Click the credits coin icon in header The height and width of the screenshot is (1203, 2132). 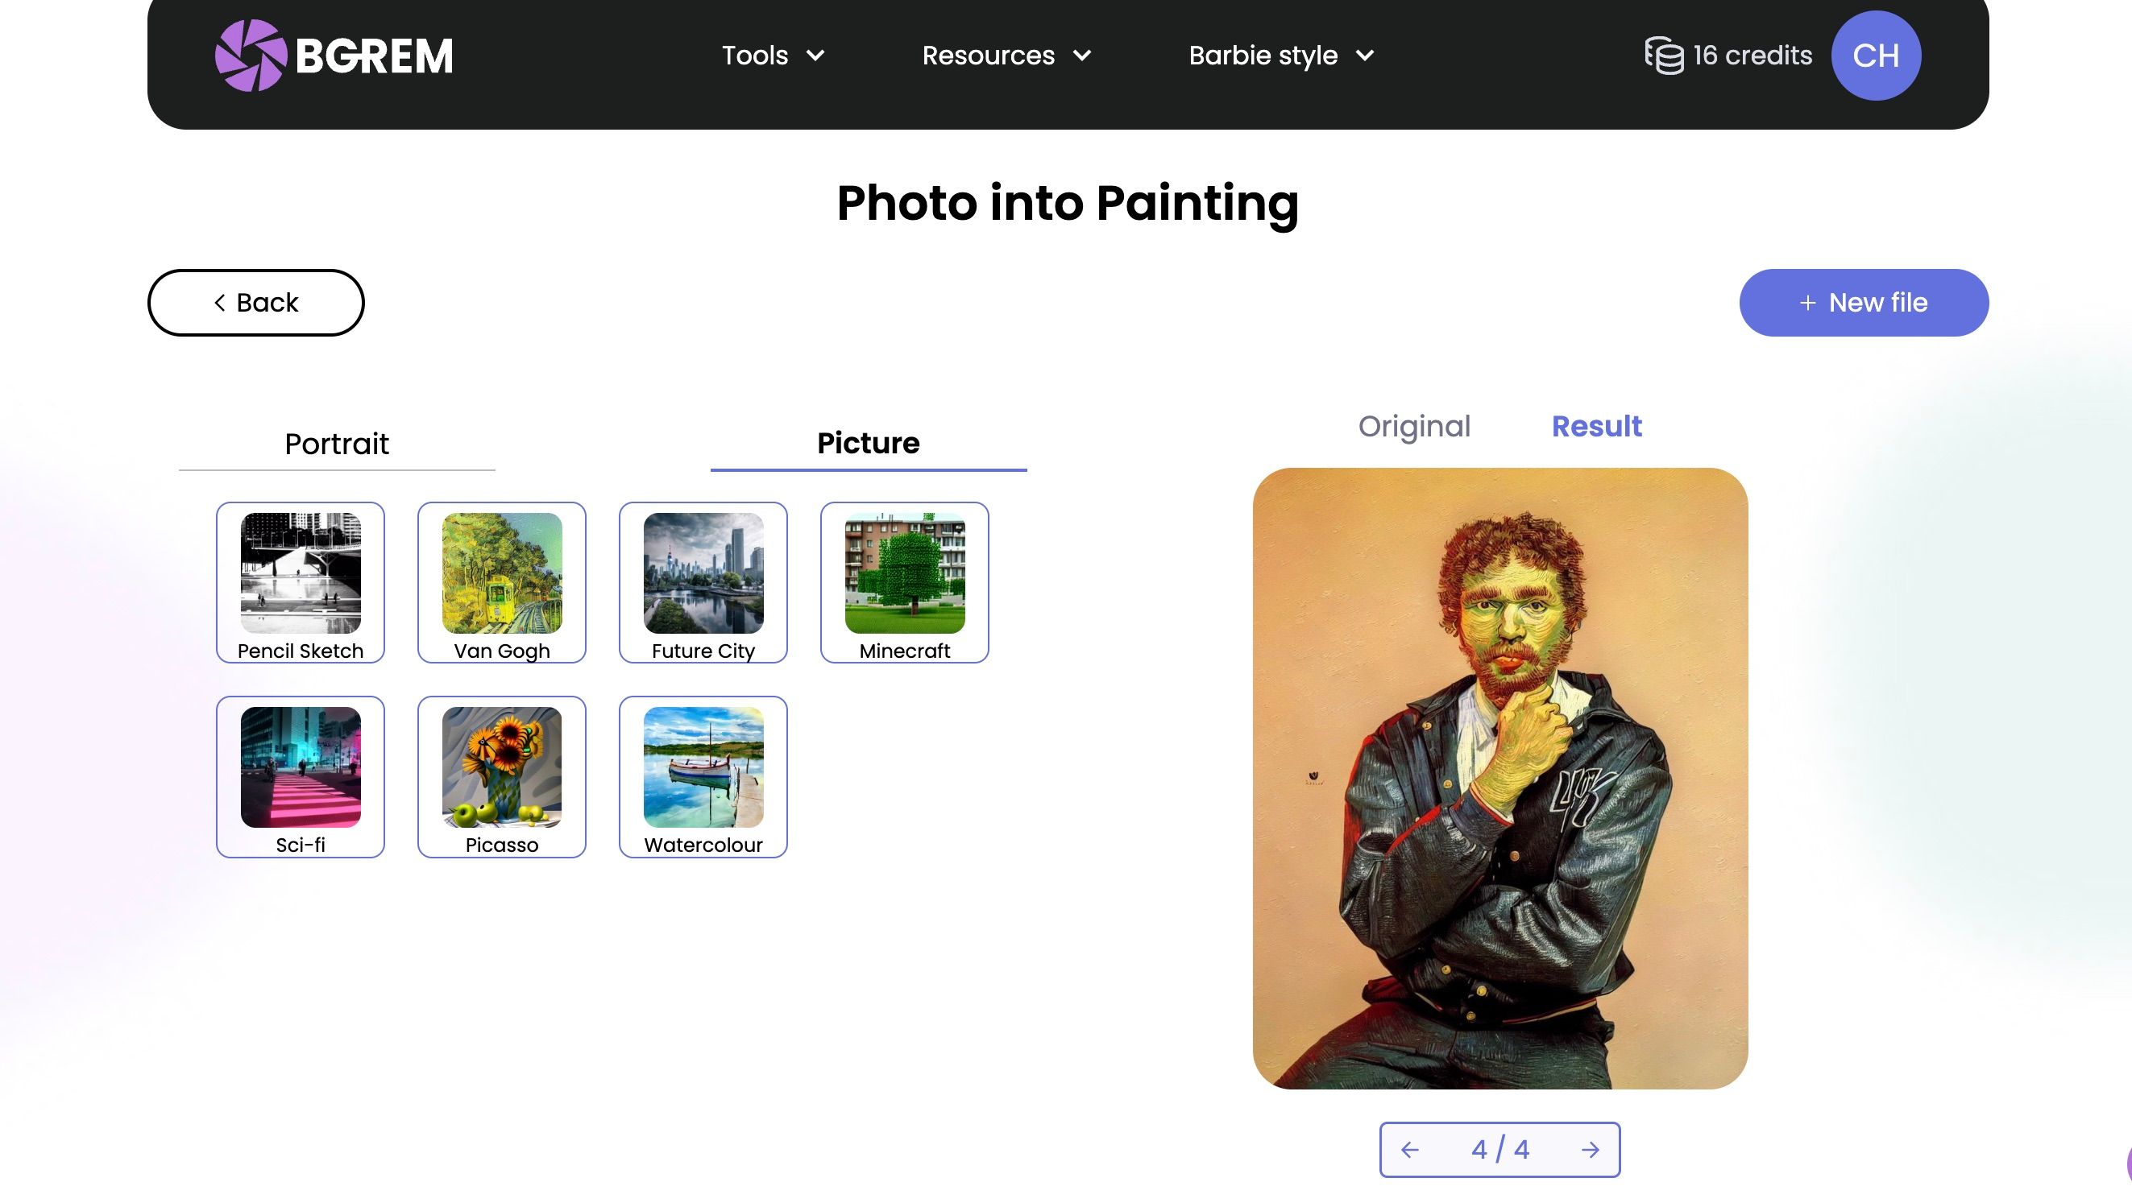pos(1664,55)
